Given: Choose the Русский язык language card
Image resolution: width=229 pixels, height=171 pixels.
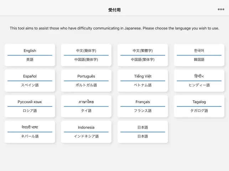Looking at the screenshot, I should pyautogui.click(x=30, y=106).
